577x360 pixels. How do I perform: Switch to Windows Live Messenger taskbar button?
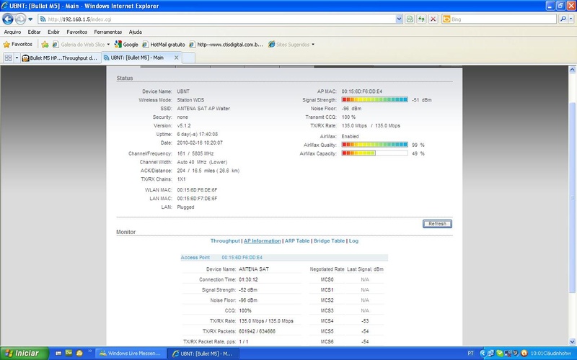click(131, 354)
